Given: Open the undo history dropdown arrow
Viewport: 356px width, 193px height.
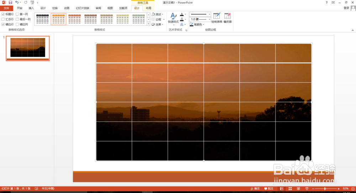Looking at the screenshot, I should tap(20, 2).
